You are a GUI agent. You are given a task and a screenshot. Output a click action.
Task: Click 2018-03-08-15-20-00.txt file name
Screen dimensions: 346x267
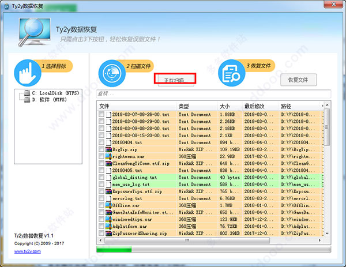click(x=141, y=136)
